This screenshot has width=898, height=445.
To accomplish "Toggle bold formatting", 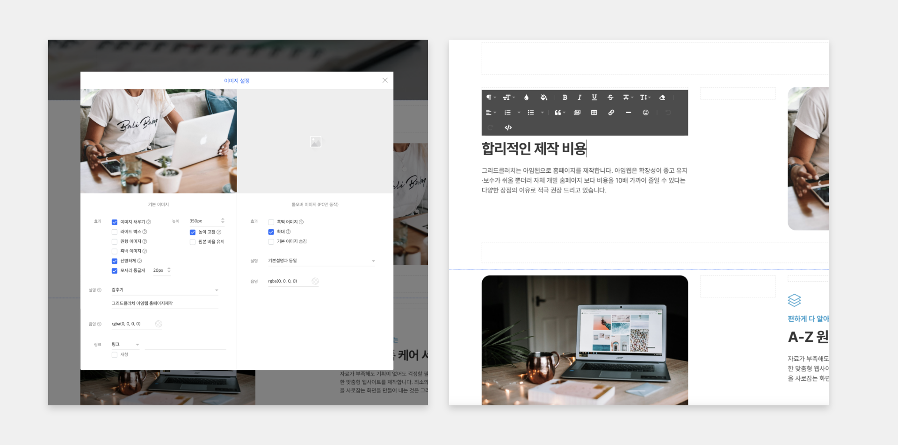I will click(x=565, y=98).
